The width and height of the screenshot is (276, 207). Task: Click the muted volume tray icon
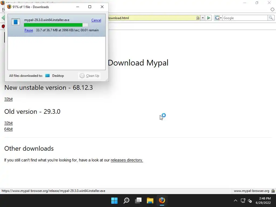point(250,201)
